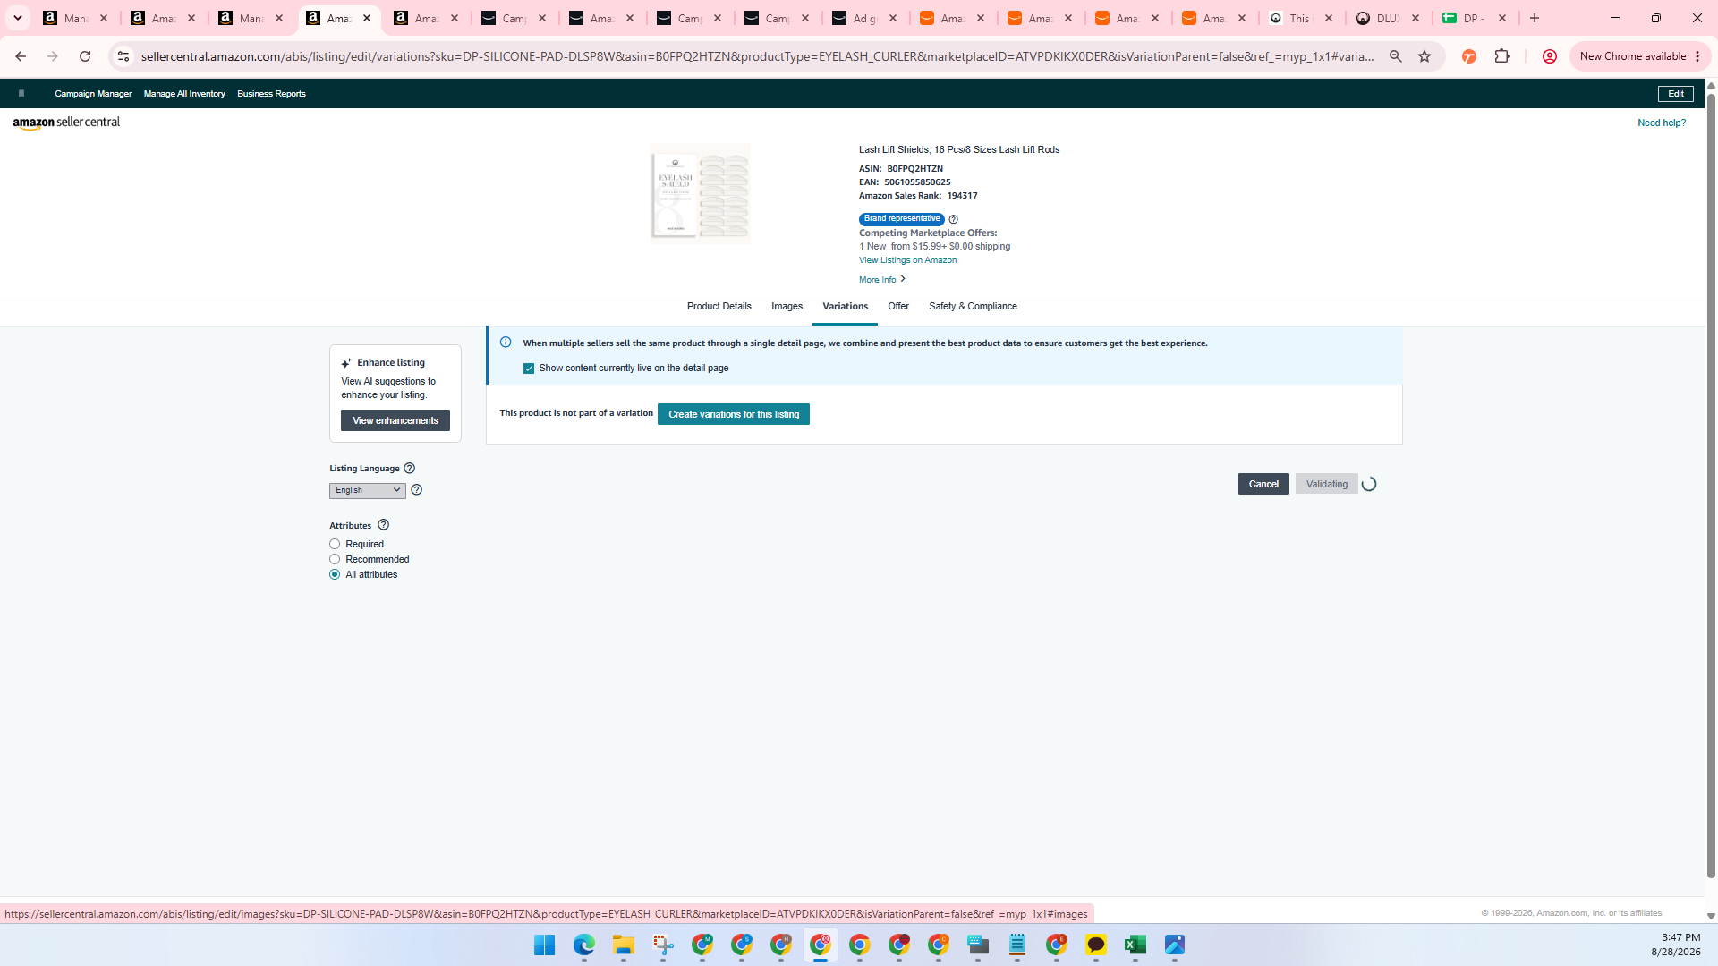Click the help icon beside English dropdown
Image resolution: width=1718 pixels, height=966 pixels.
point(416,490)
